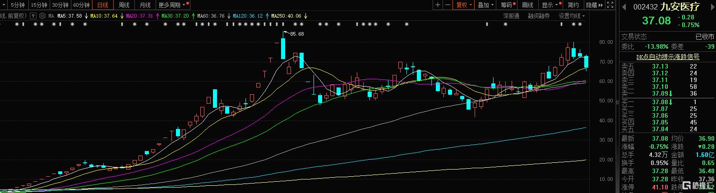The width and height of the screenshot is (716, 193).
Task: Go to next stock arrow
Action: point(712,7)
